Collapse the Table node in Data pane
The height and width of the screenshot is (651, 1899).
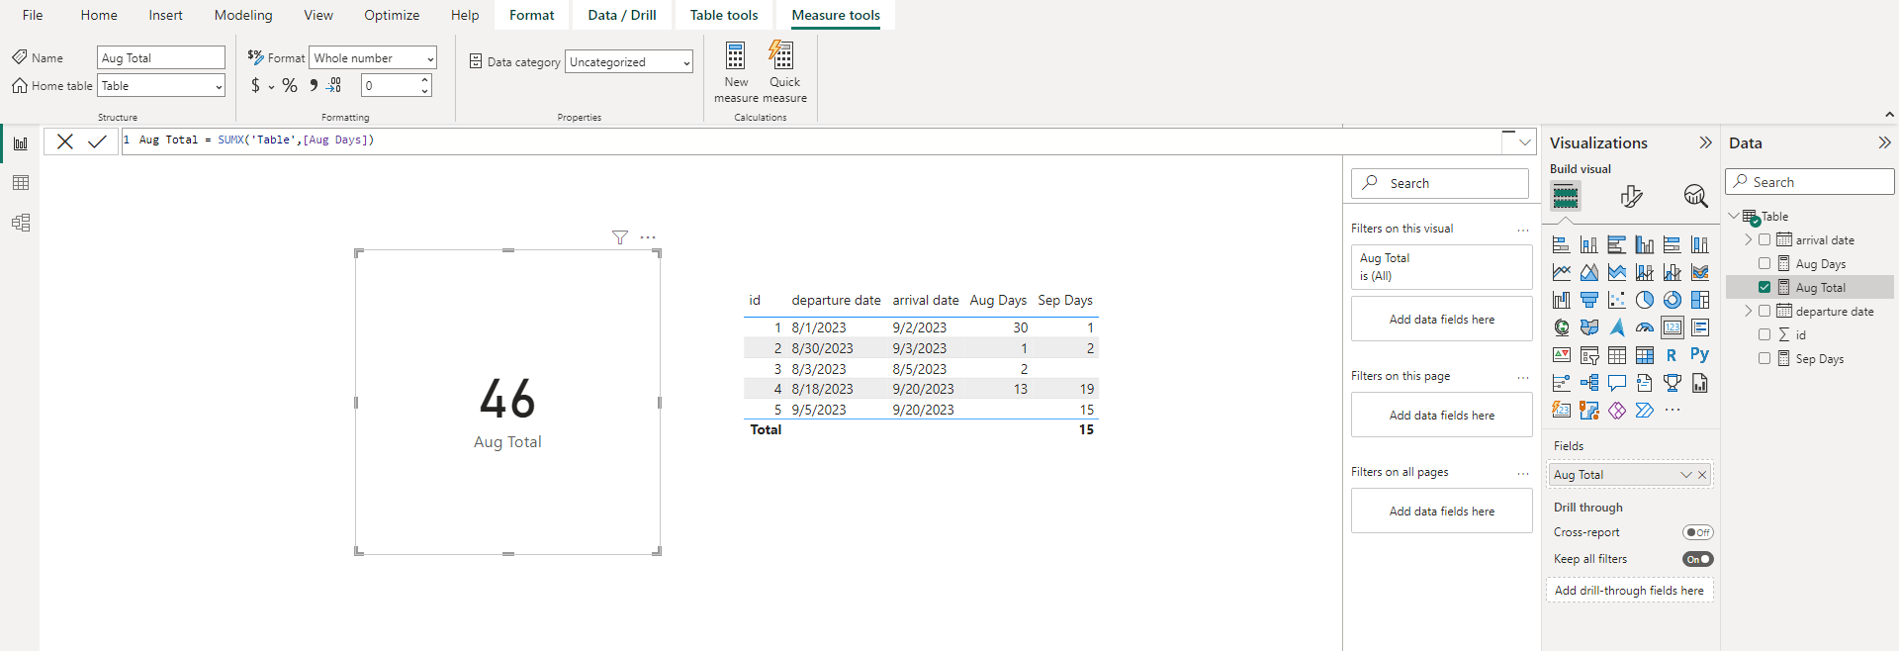coord(1734,216)
